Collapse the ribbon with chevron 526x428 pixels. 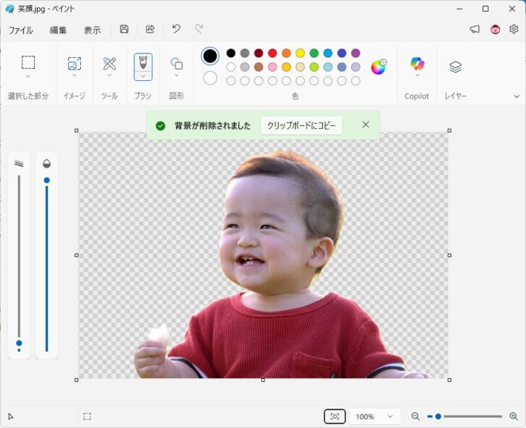click(517, 97)
